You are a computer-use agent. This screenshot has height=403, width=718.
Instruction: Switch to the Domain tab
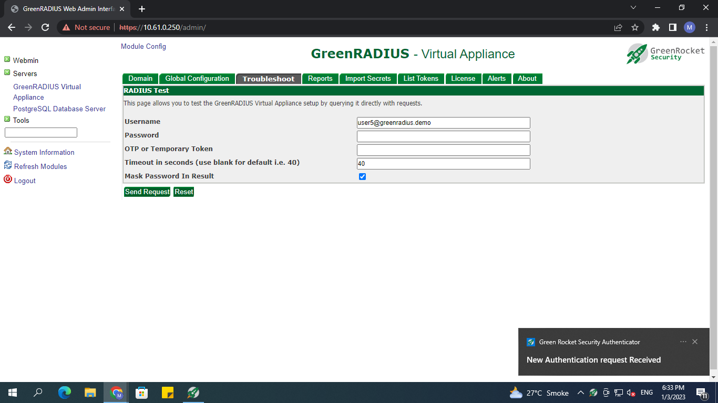[140, 79]
